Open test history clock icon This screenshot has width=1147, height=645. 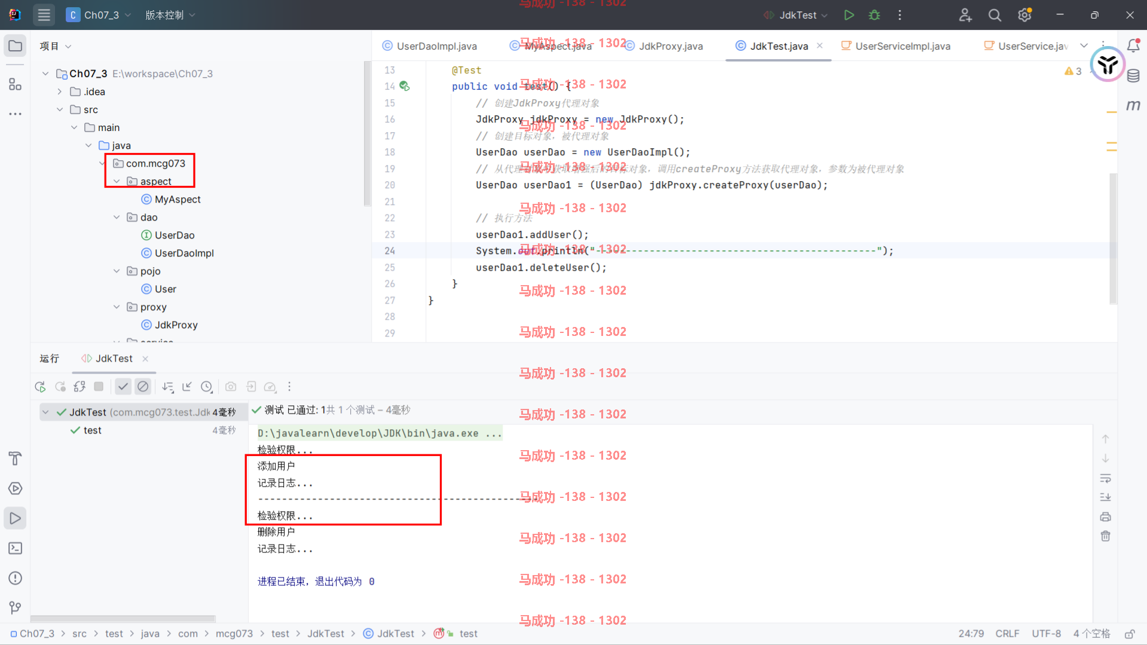pyautogui.click(x=207, y=387)
